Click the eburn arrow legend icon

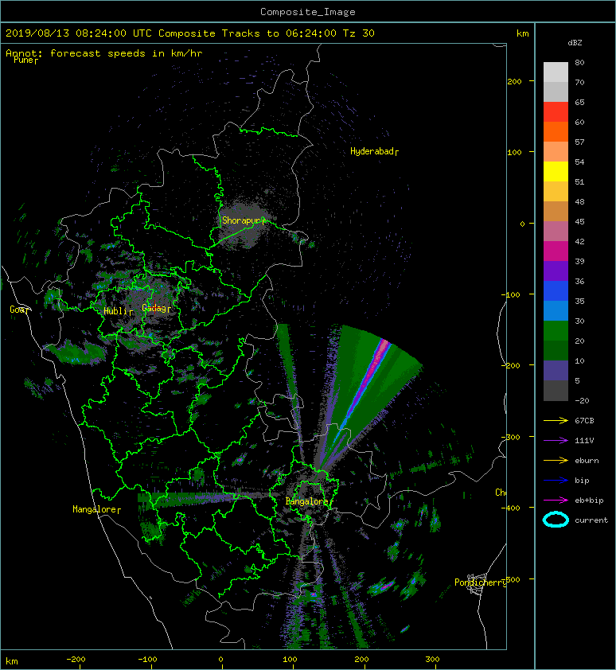pos(556,461)
